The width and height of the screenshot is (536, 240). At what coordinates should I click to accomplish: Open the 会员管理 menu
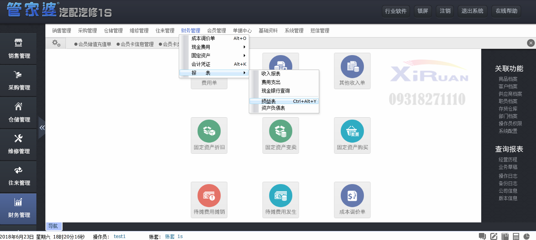click(x=216, y=30)
